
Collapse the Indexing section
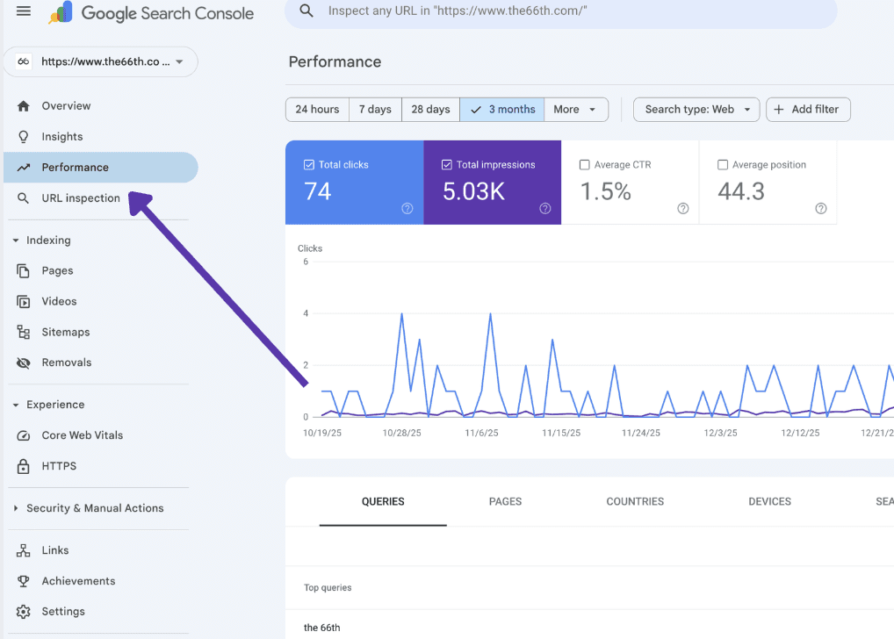pos(16,241)
